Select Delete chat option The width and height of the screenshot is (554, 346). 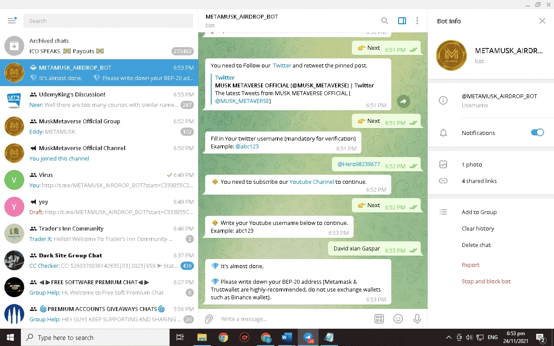476,245
